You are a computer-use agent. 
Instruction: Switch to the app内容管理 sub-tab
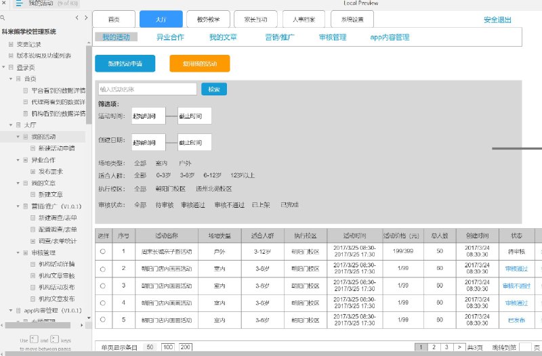tap(390, 37)
